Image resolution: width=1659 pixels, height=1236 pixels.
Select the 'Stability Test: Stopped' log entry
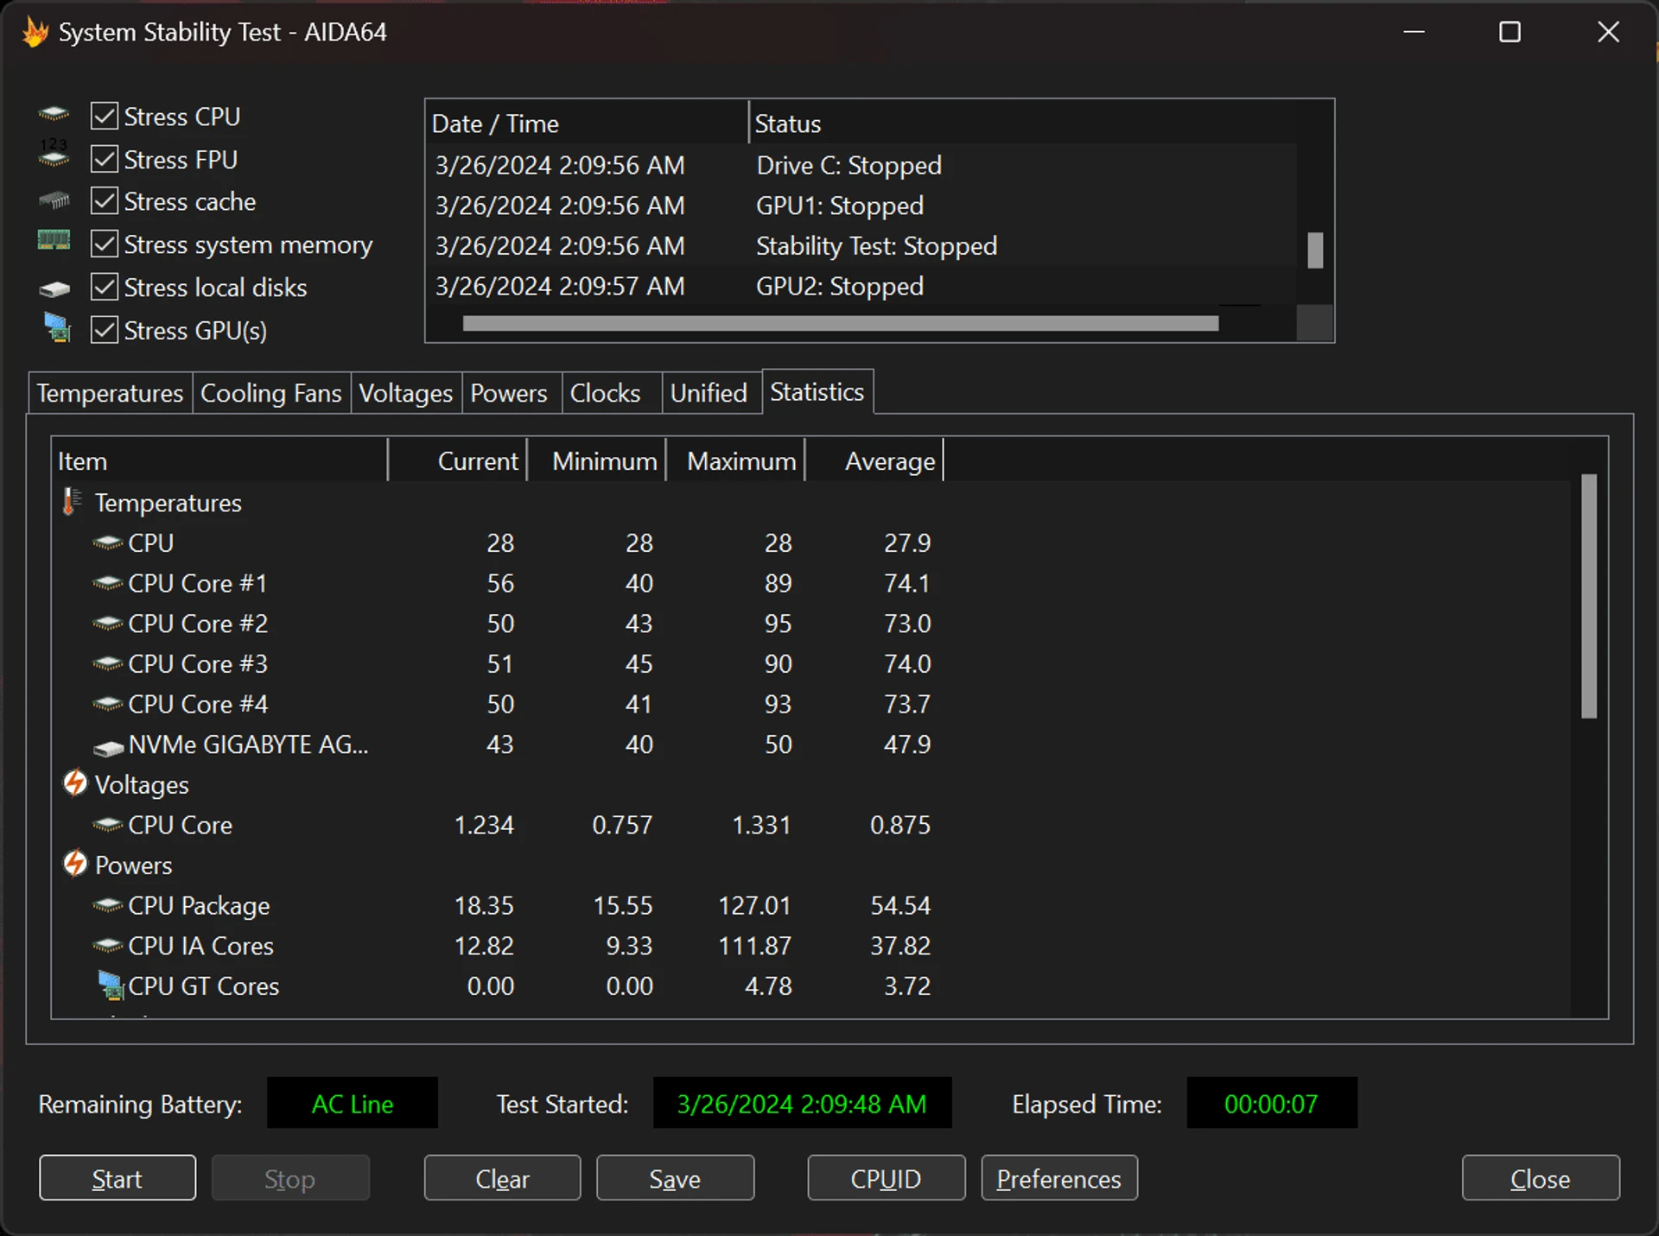click(861, 246)
